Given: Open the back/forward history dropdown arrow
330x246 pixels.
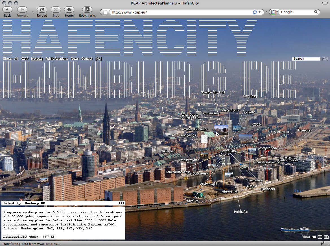Looking at the screenshot, I should pos(32,12).
